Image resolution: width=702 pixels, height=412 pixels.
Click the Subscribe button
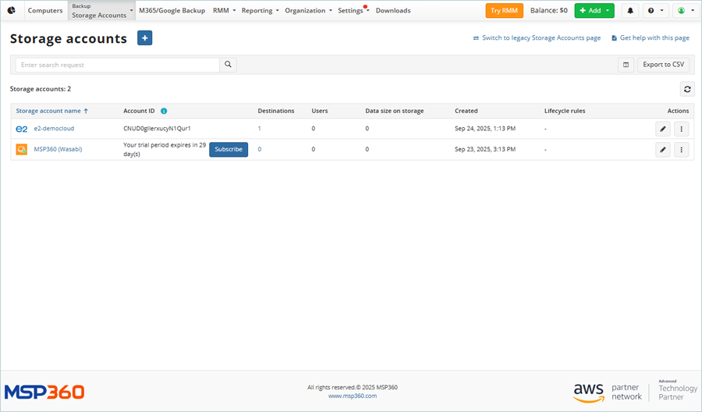229,149
